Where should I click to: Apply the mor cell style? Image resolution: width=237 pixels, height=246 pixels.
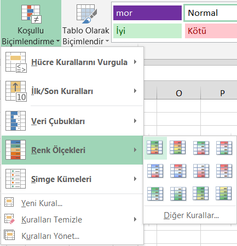tap(147, 13)
